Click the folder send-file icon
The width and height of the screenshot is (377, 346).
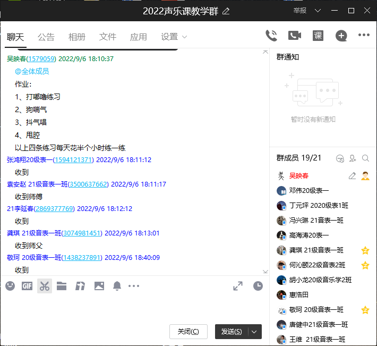coord(62,286)
